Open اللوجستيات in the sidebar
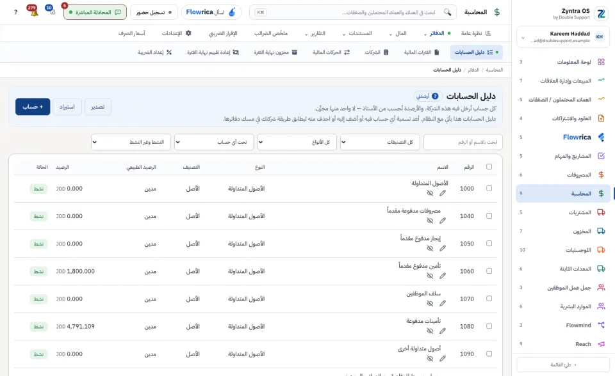 coord(563,250)
